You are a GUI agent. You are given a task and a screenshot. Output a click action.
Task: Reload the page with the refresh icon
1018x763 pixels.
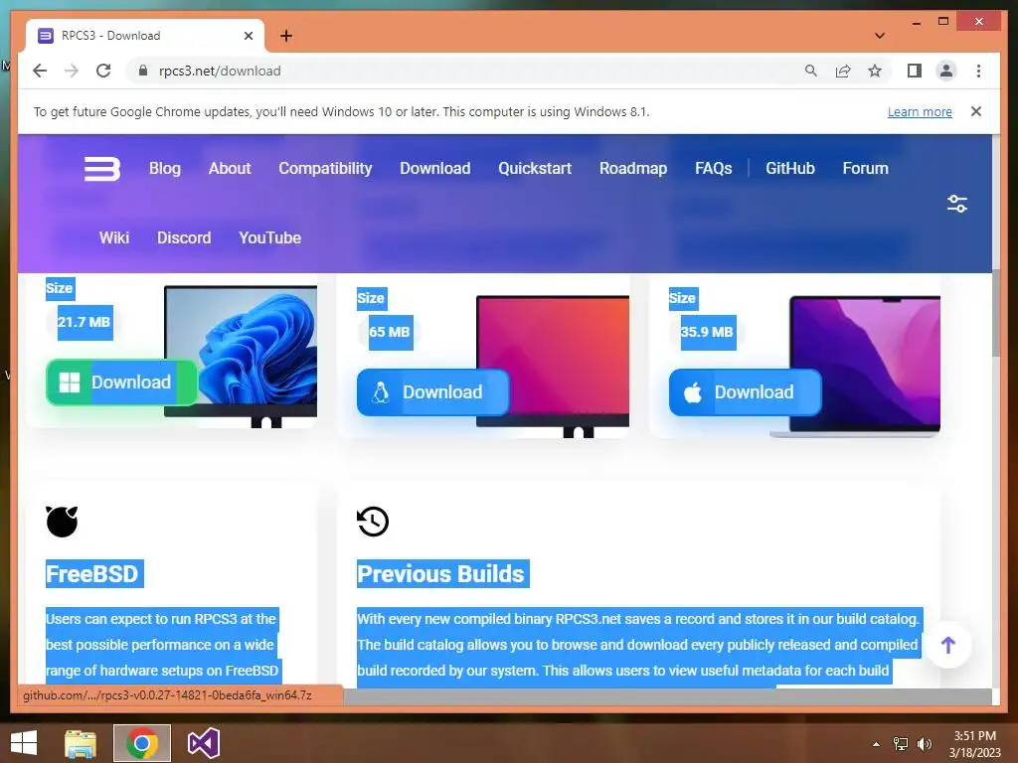[x=103, y=71]
